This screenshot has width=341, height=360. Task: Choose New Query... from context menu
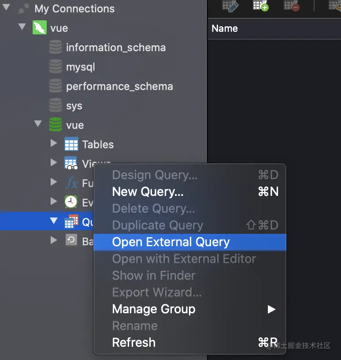coord(190,192)
